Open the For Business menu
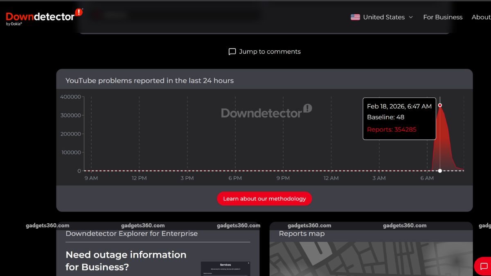Image resolution: width=491 pixels, height=276 pixels. 443,17
